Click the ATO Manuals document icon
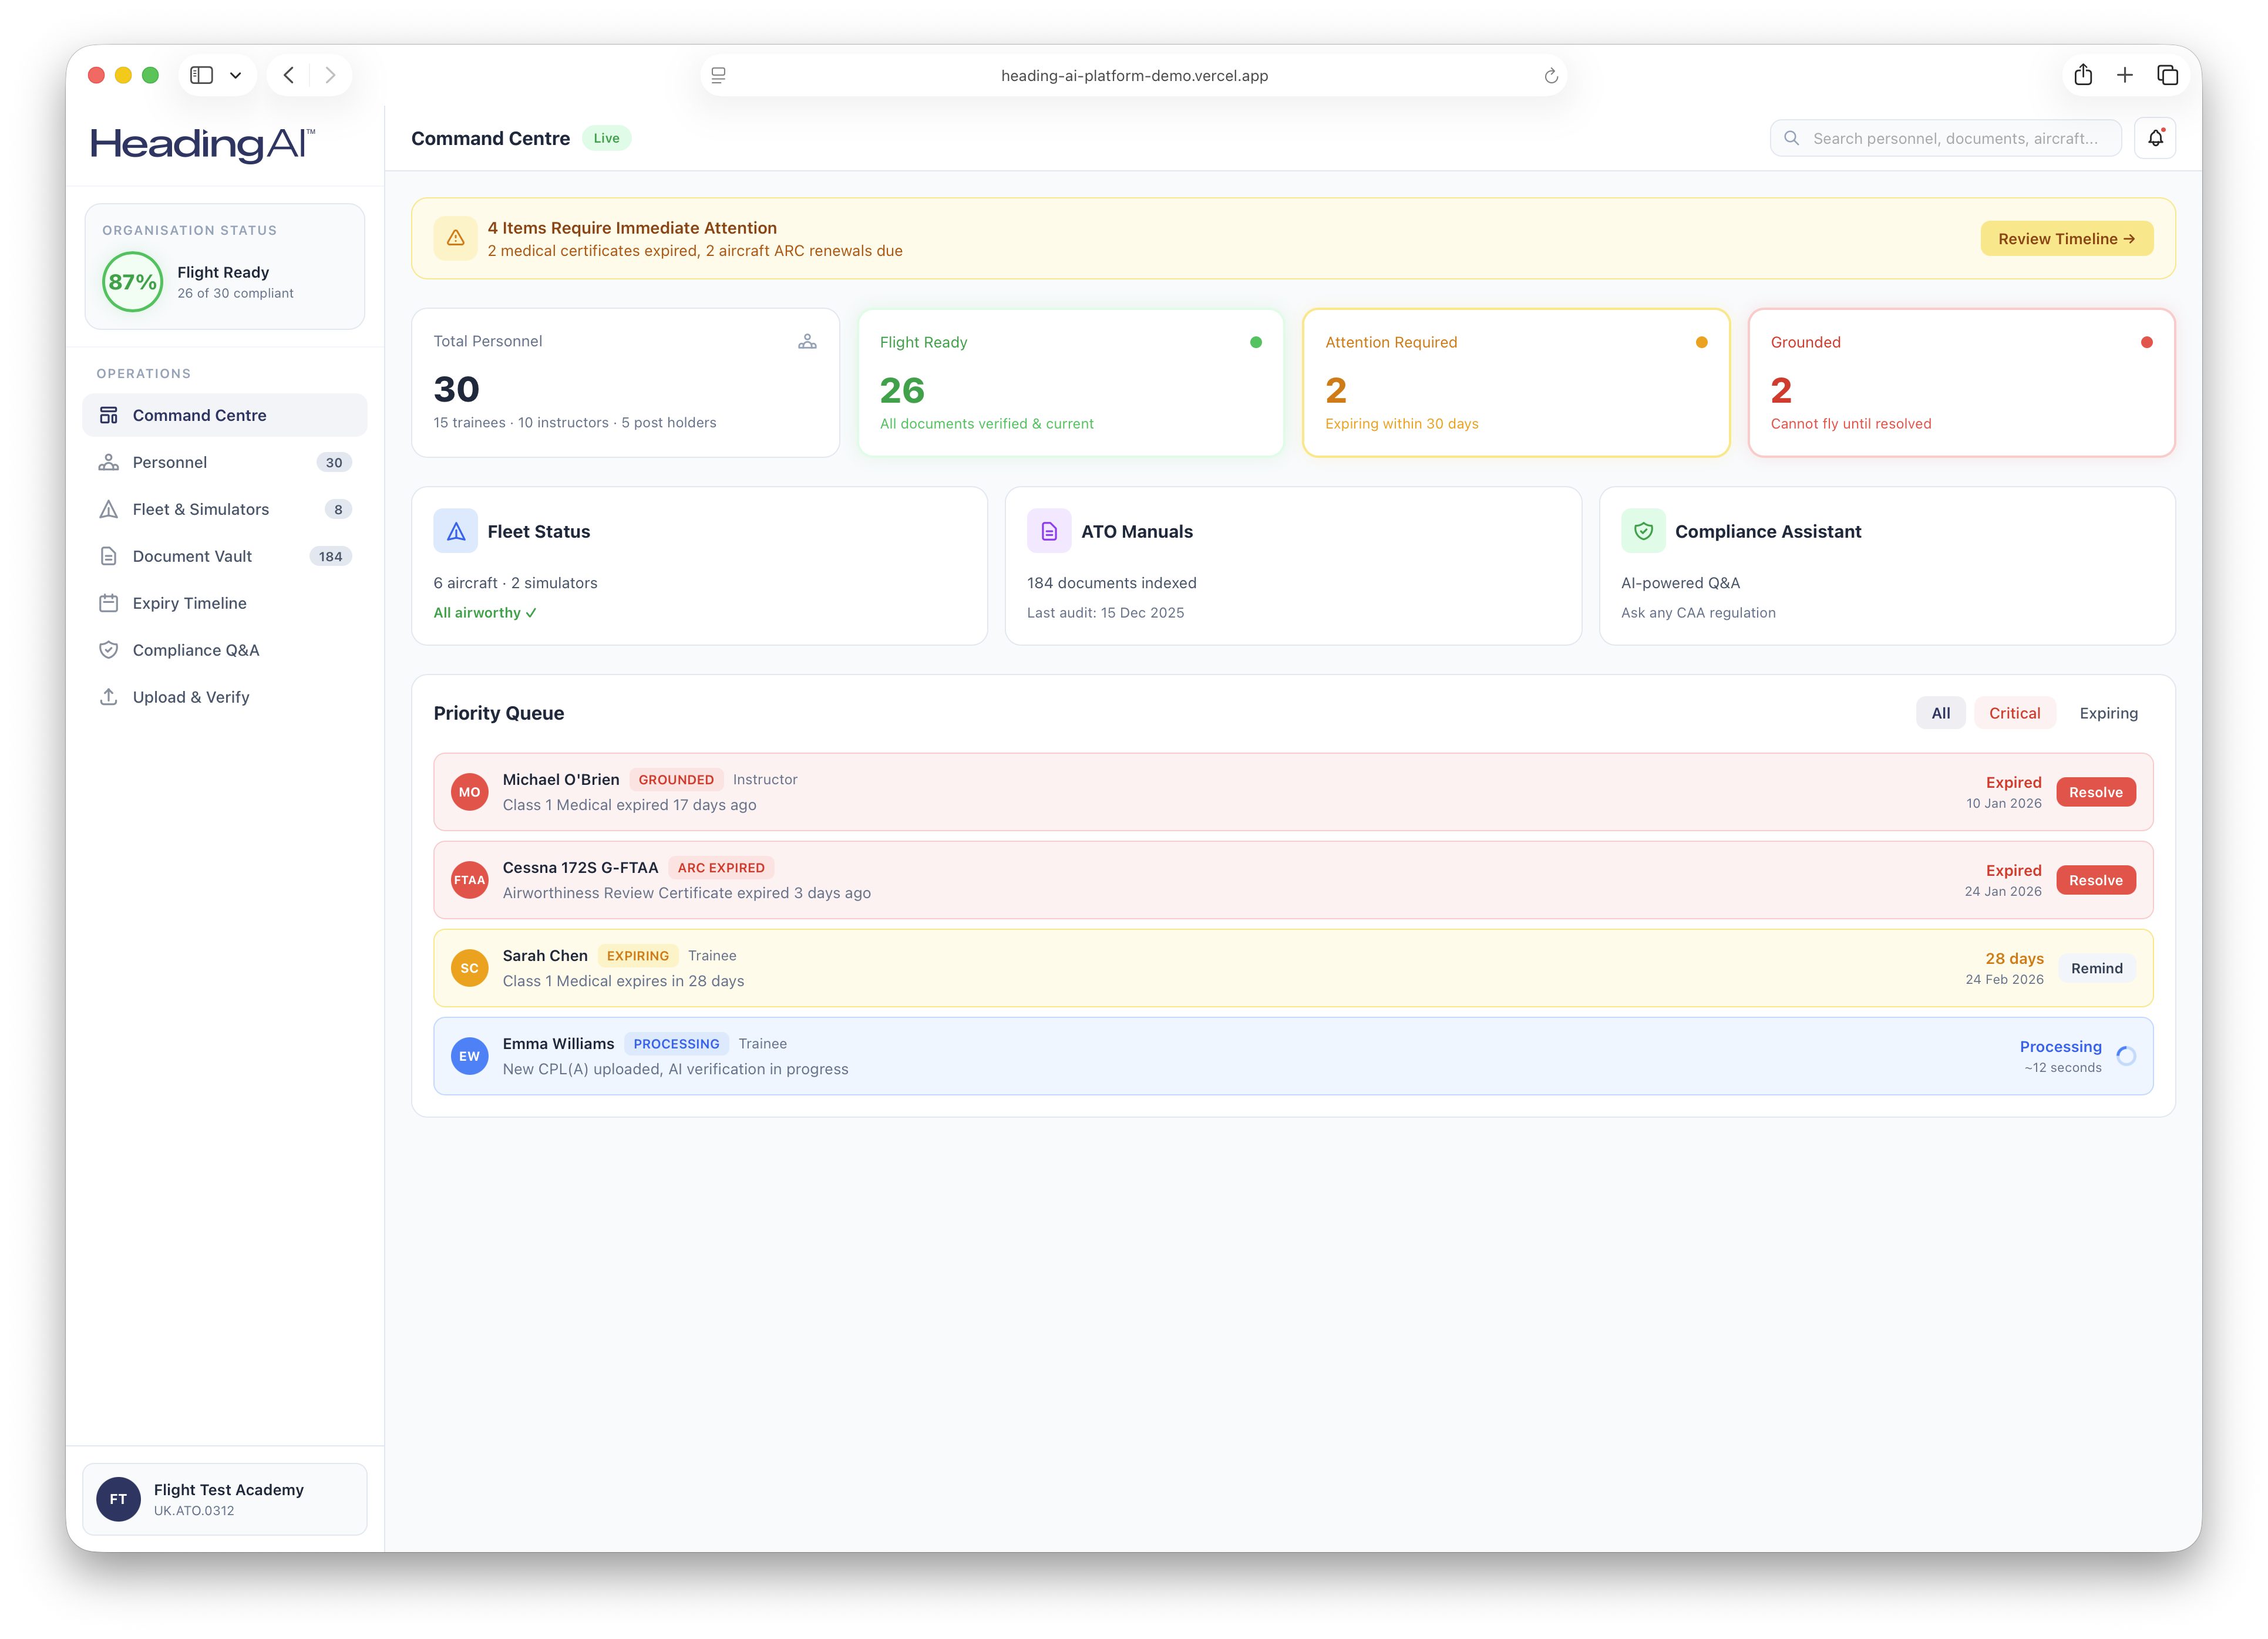The image size is (2268, 1639). coord(1048,531)
